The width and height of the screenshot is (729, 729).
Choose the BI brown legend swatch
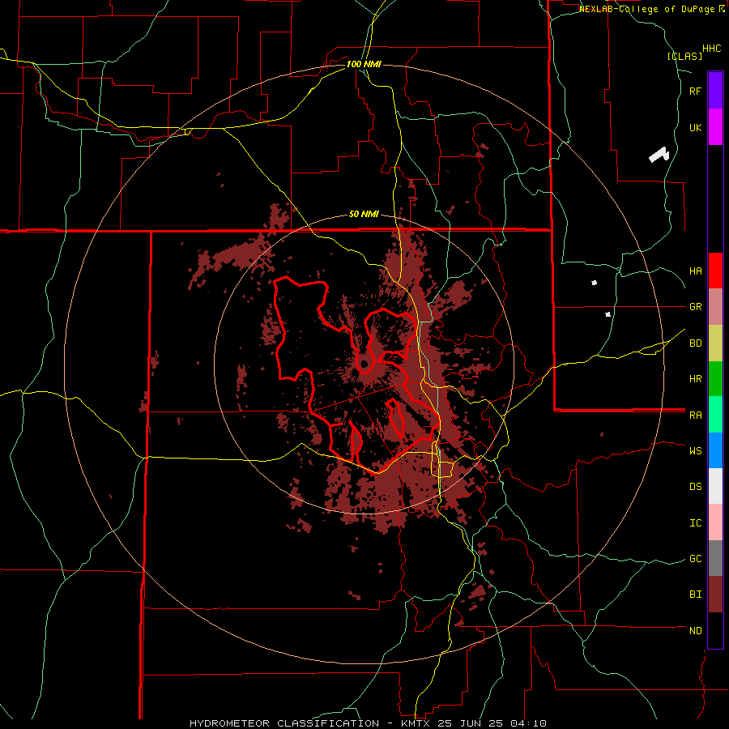pyautogui.click(x=715, y=595)
